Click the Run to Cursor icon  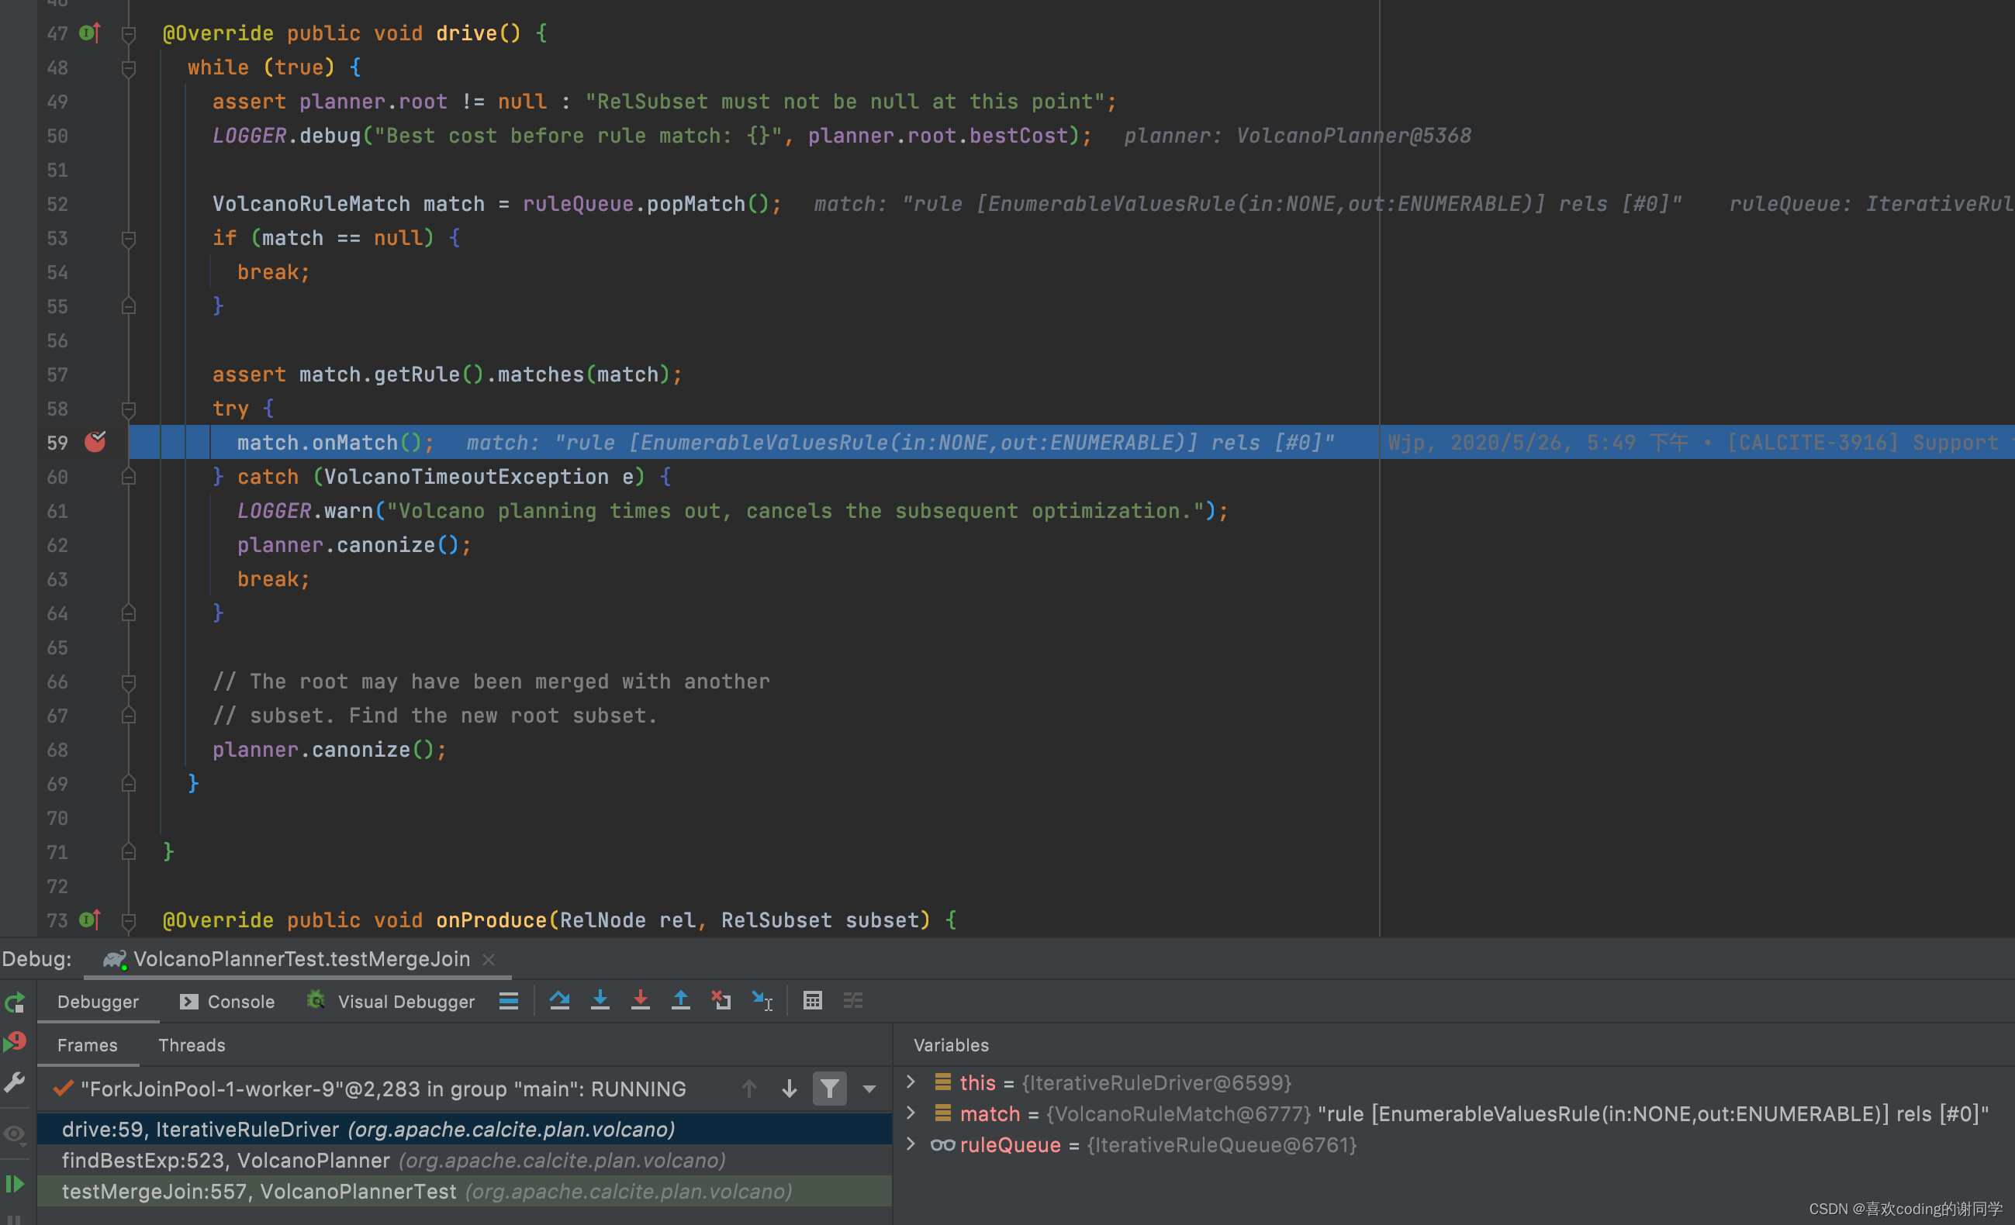[x=762, y=1000]
